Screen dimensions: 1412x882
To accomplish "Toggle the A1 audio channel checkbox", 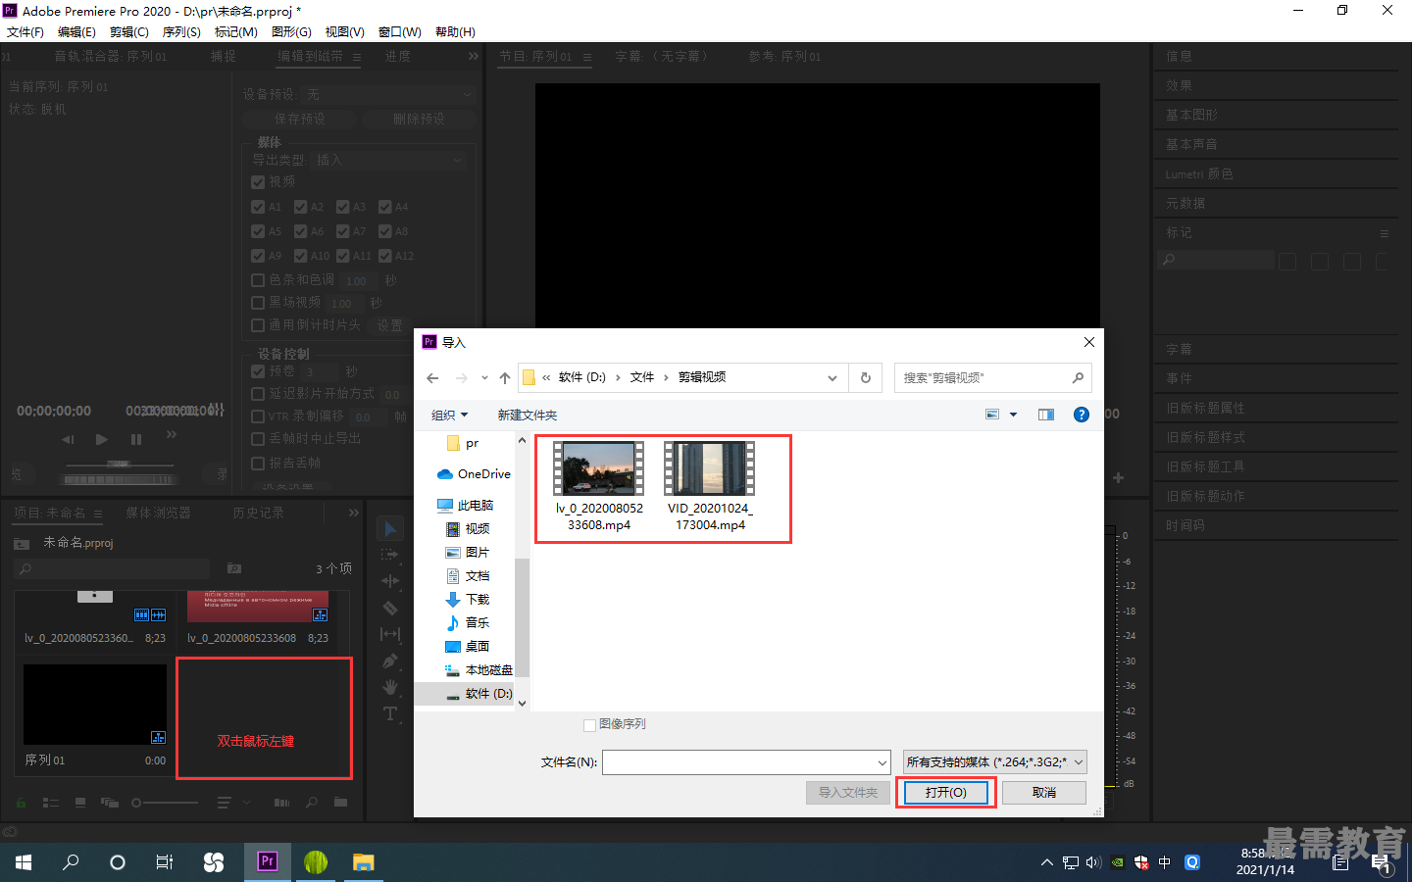I will 258,207.
